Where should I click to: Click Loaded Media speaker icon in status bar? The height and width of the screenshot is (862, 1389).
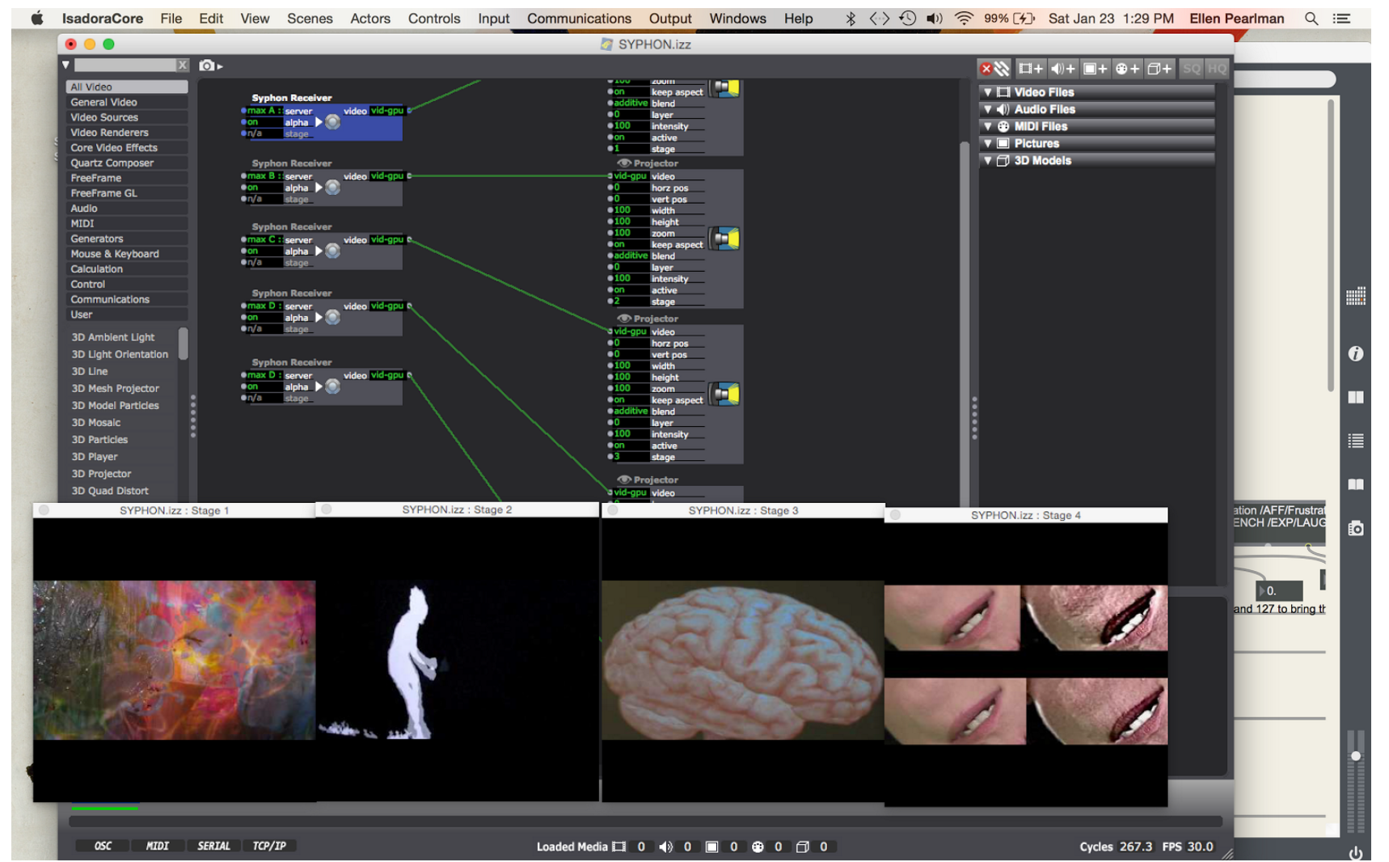665,847
